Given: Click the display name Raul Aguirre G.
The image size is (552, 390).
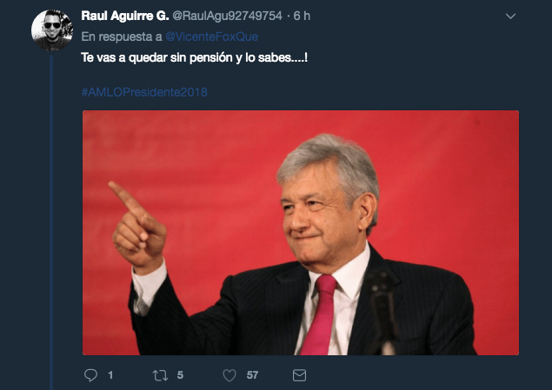Looking at the screenshot, I should [x=125, y=16].
